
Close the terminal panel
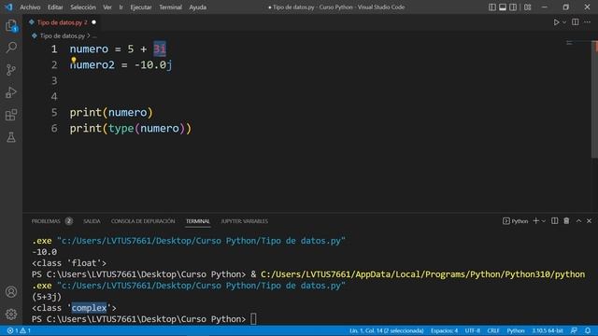pos(589,221)
